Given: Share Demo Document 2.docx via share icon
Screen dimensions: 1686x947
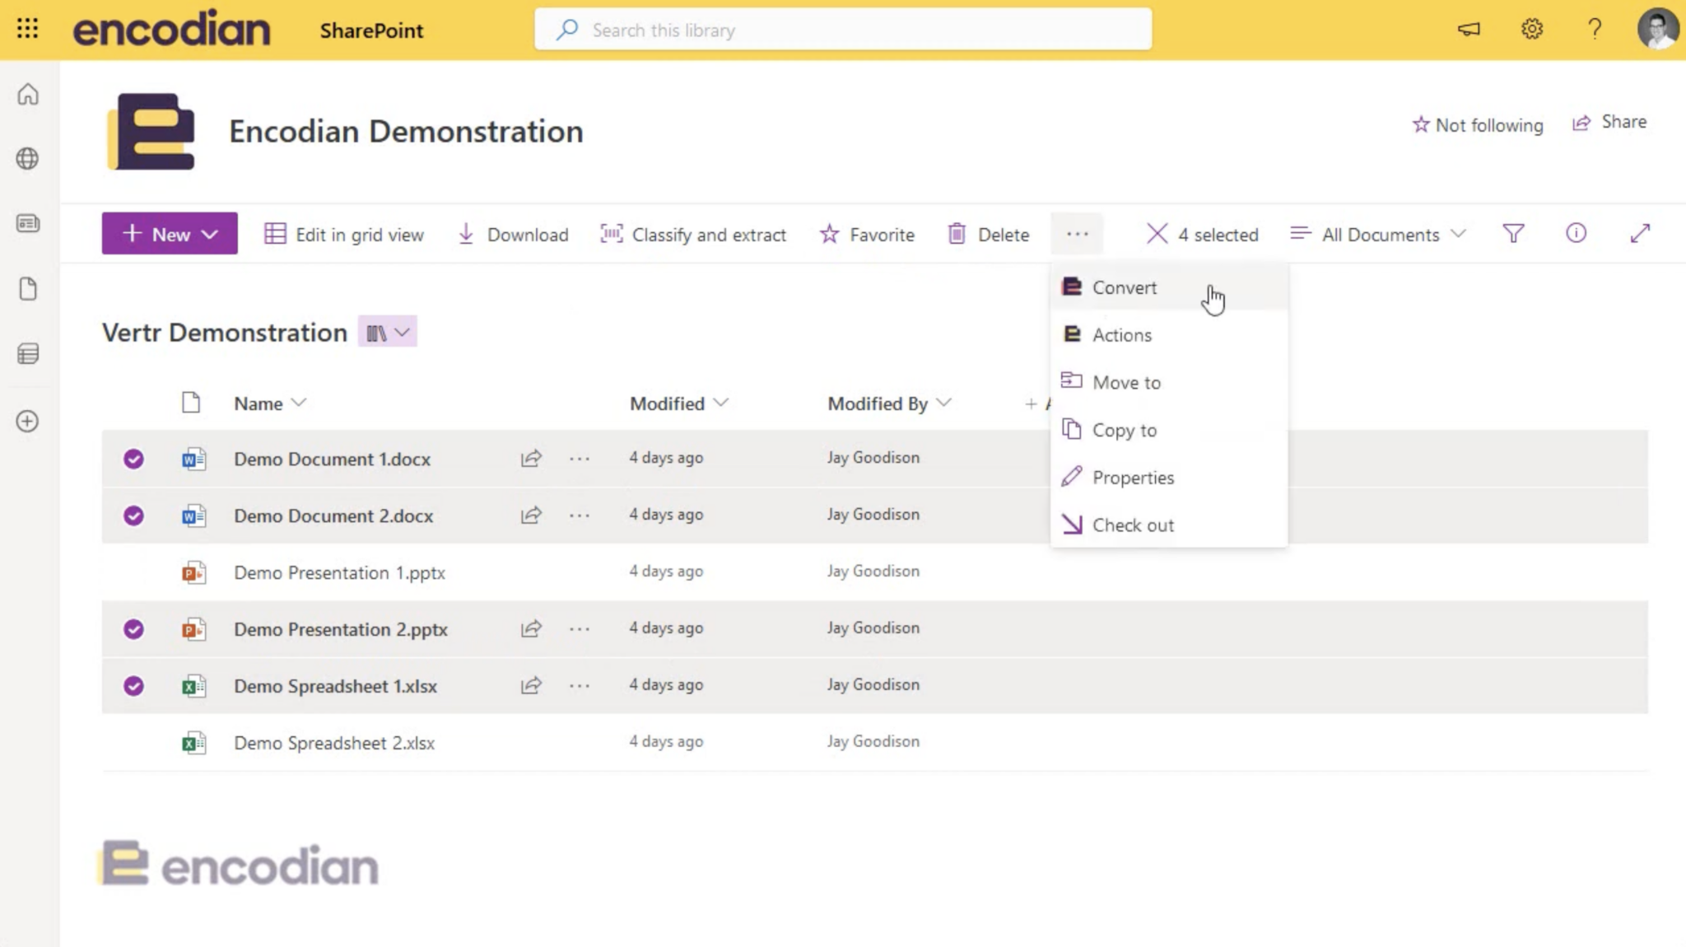Looking at the screenshot, I should click(x=531, y=515).
